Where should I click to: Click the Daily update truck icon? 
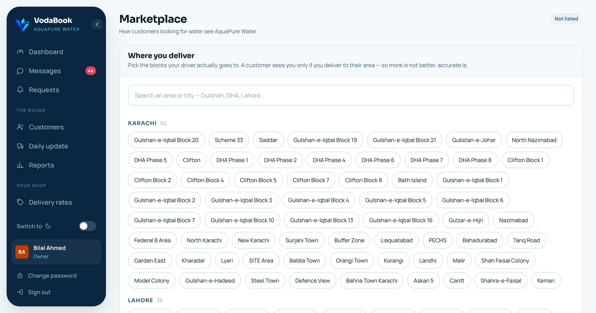coord(20,146)
